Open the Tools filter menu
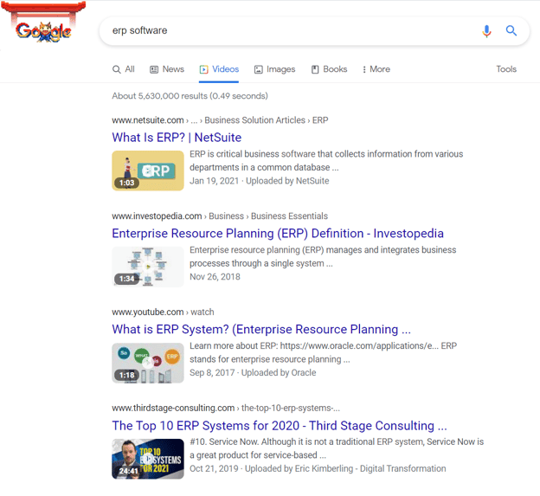 tap(506, 69)
